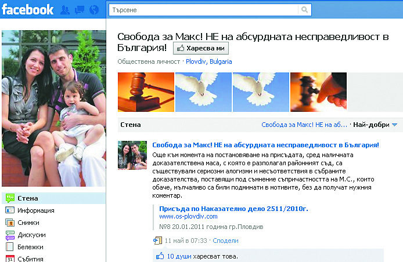
Task: Open the 10 души likers link
Action: click(179, 256)
